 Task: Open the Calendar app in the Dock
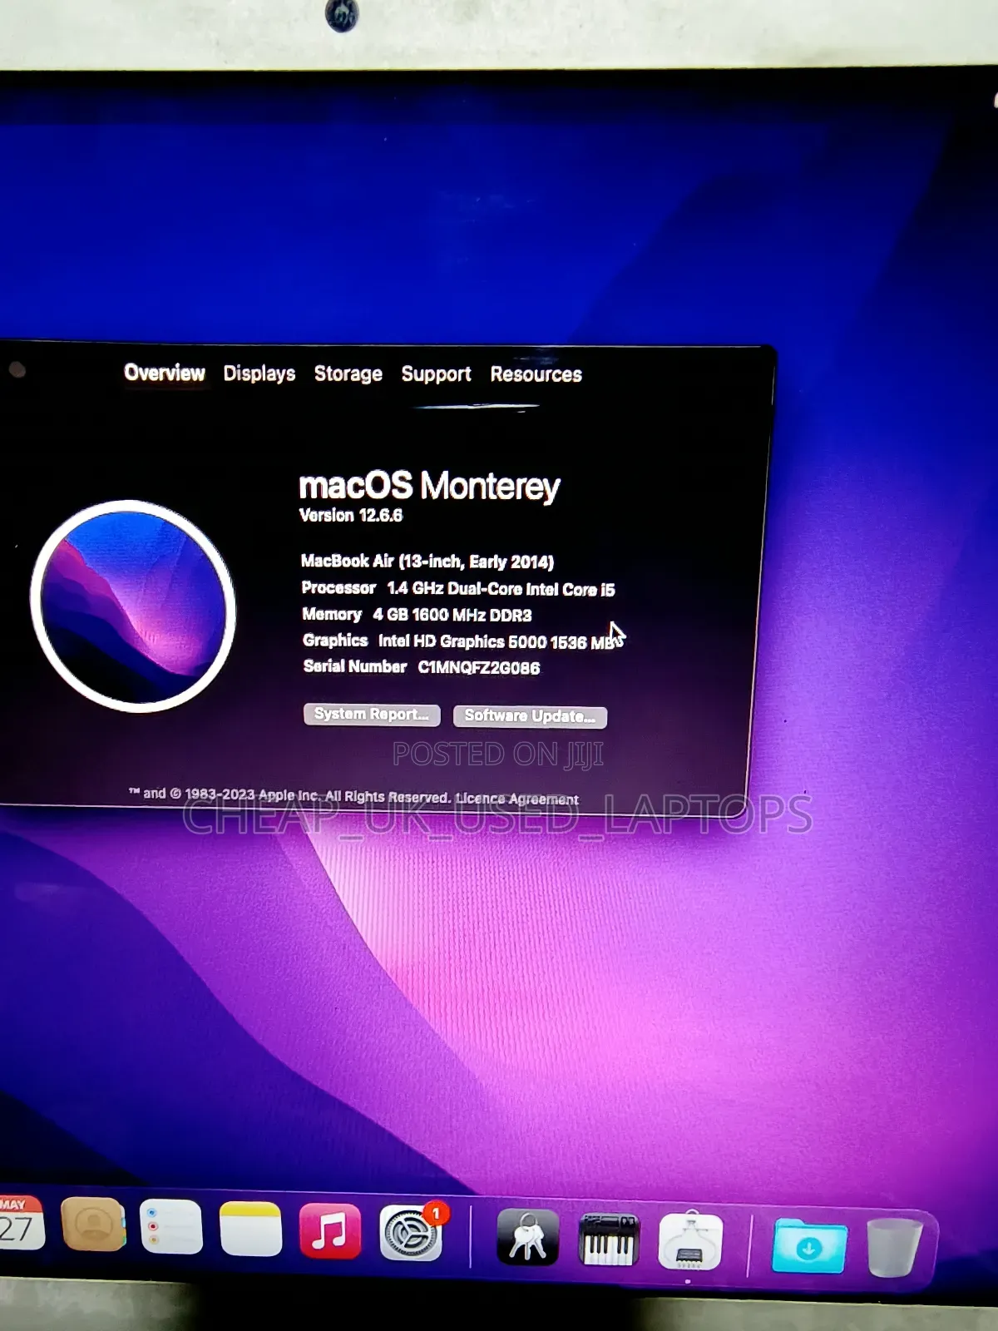pos(18,1223)
